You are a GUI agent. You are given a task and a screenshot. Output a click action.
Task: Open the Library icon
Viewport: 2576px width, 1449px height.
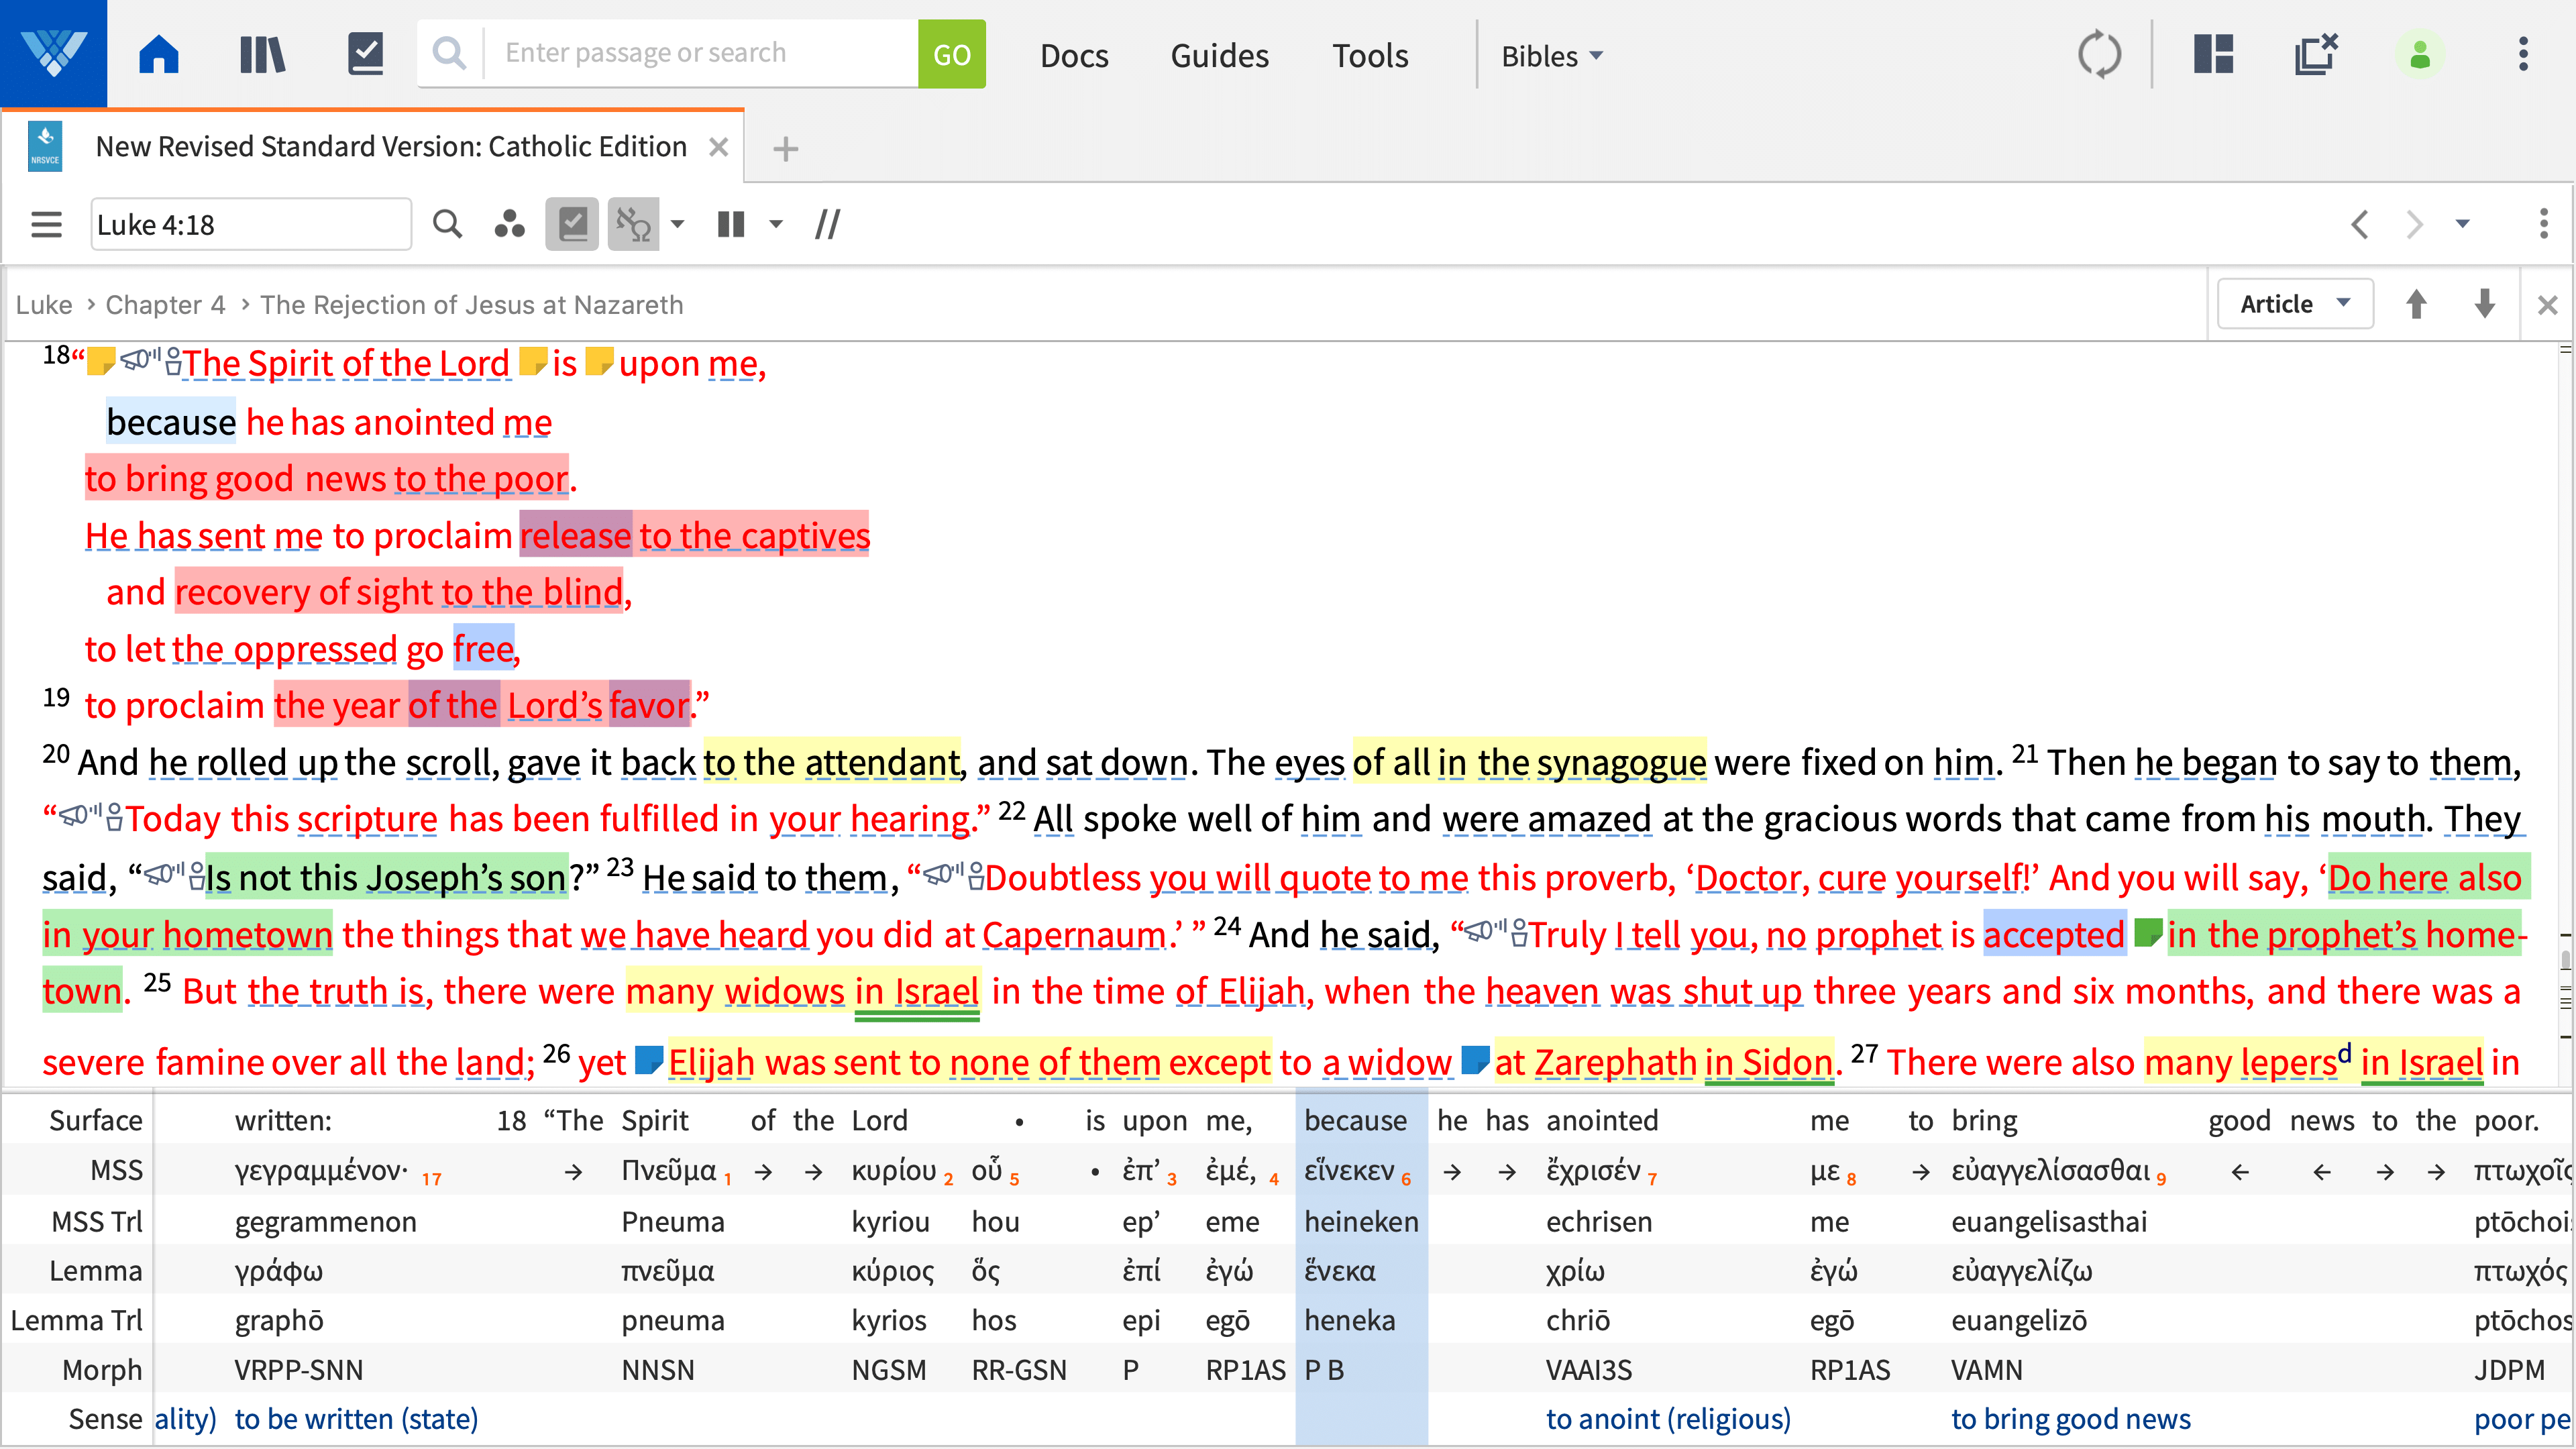(262, 54)
